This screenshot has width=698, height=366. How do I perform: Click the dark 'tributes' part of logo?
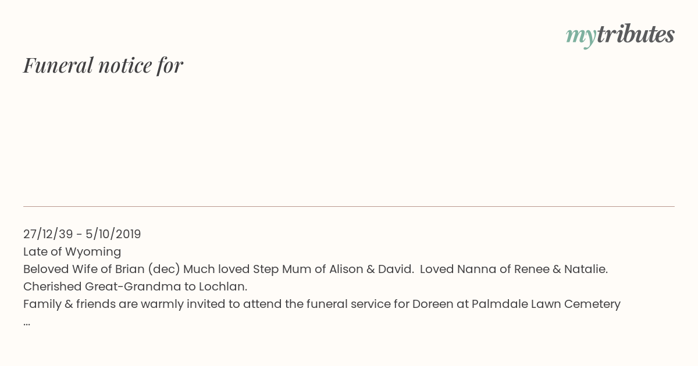click(635, 34)
